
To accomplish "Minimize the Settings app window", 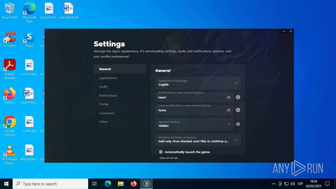I will coord(284,31).
